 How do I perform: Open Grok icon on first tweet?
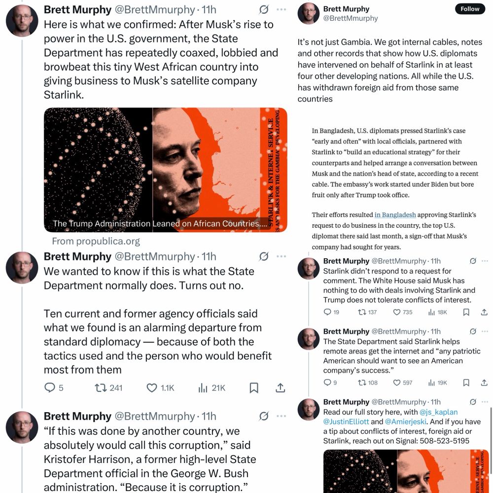264,9
